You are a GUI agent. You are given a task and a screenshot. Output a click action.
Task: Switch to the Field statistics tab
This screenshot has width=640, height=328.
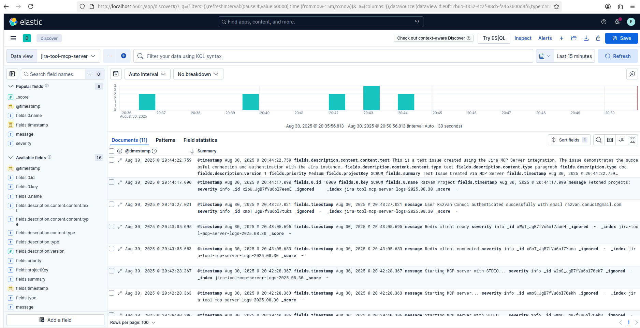(200, 140)
